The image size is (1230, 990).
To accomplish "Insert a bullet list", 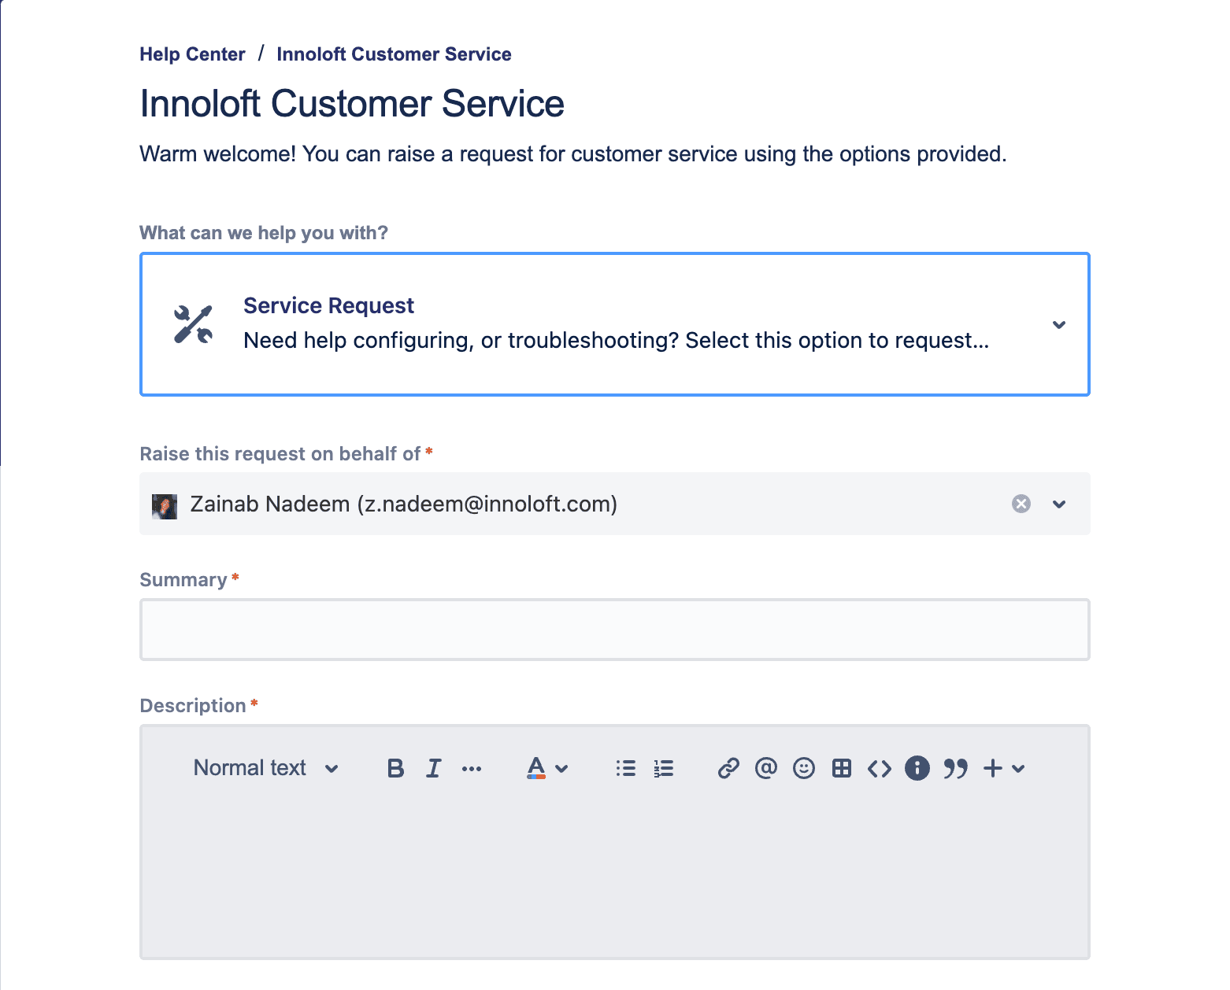I will tap(626, 768).
